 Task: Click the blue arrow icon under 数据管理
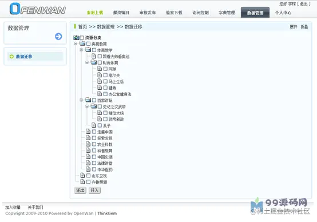point(58,37)
